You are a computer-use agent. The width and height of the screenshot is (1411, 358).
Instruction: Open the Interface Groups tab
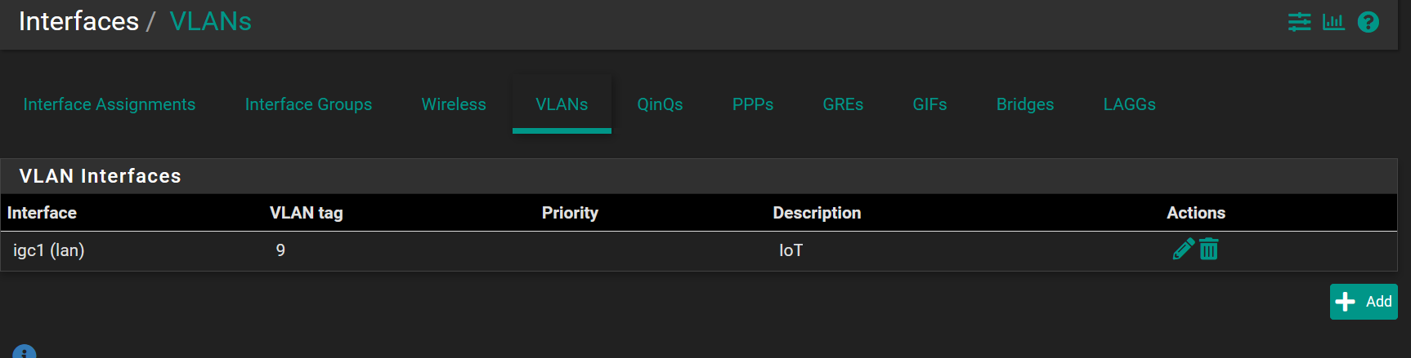pyautogui.click(x=308, y=104)
